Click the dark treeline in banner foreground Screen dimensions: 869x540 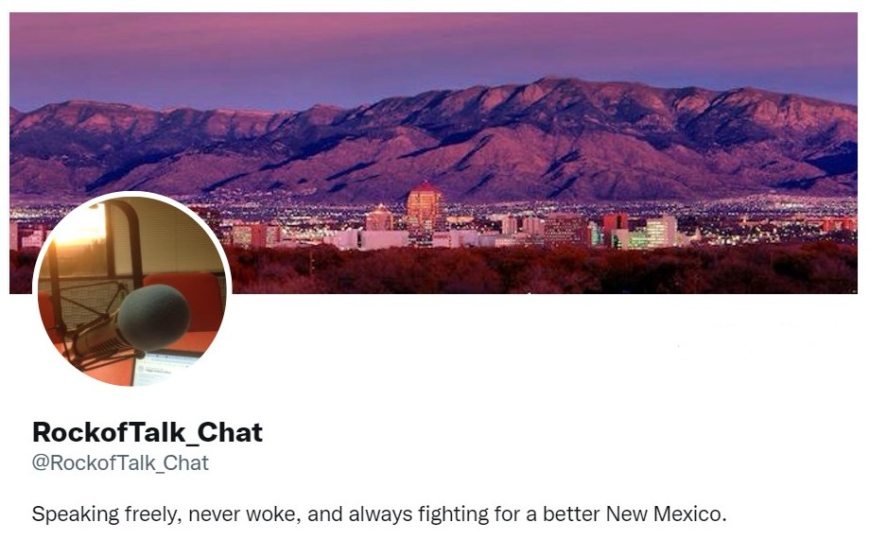pos(543,270)
